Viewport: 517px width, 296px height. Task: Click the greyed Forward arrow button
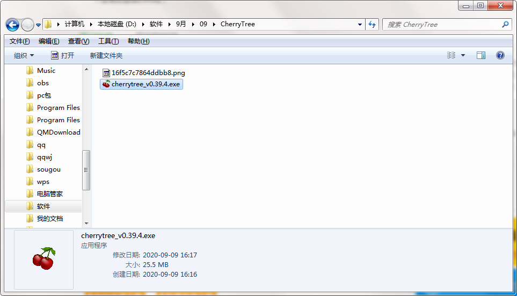tap(27, 25)
